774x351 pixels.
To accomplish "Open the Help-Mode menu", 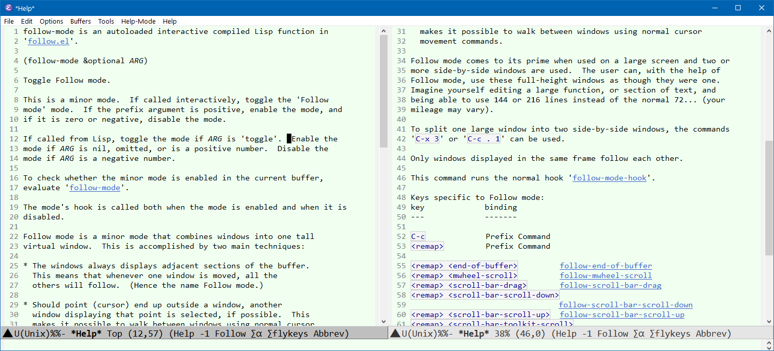I will pos(138,21).
